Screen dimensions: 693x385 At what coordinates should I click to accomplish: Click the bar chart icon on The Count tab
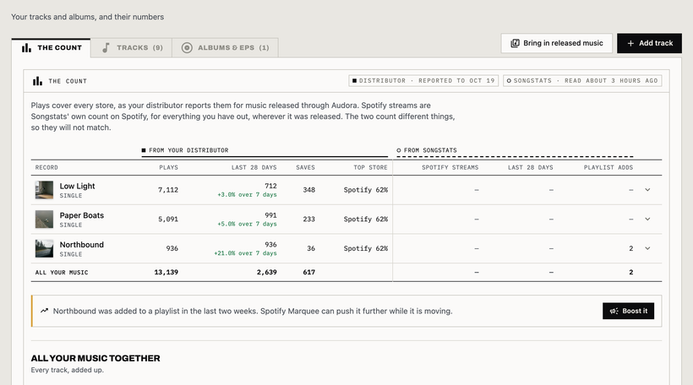click(26, 47)
